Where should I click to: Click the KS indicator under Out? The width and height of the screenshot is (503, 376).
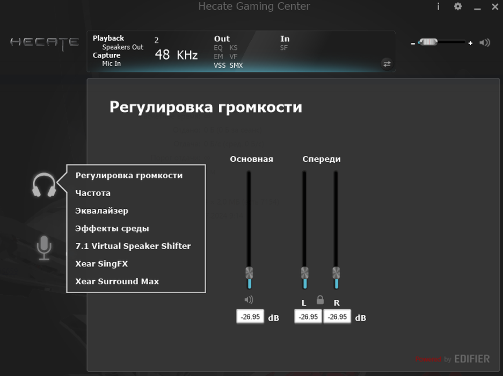234,48
